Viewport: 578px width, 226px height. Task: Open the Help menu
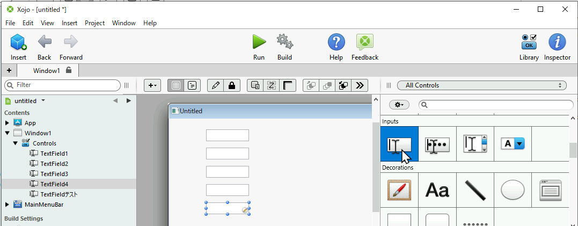click(150, 23)
